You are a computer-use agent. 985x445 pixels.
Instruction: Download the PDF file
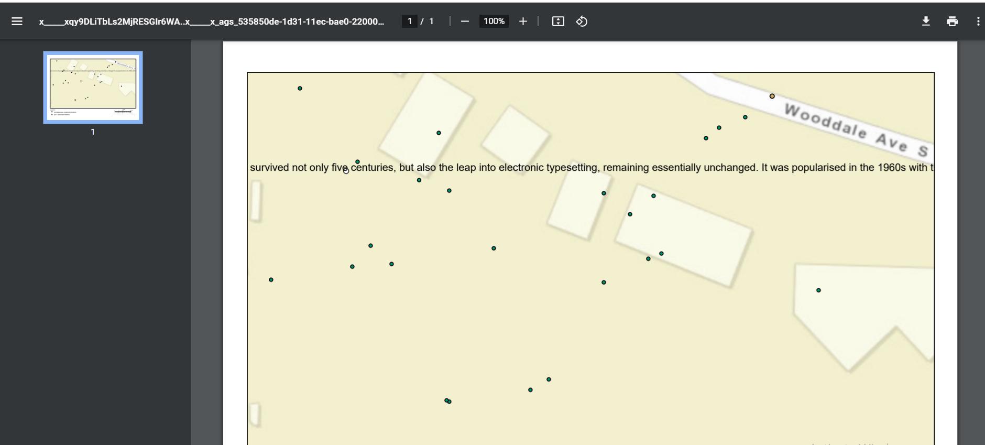[x=926, y=21]
